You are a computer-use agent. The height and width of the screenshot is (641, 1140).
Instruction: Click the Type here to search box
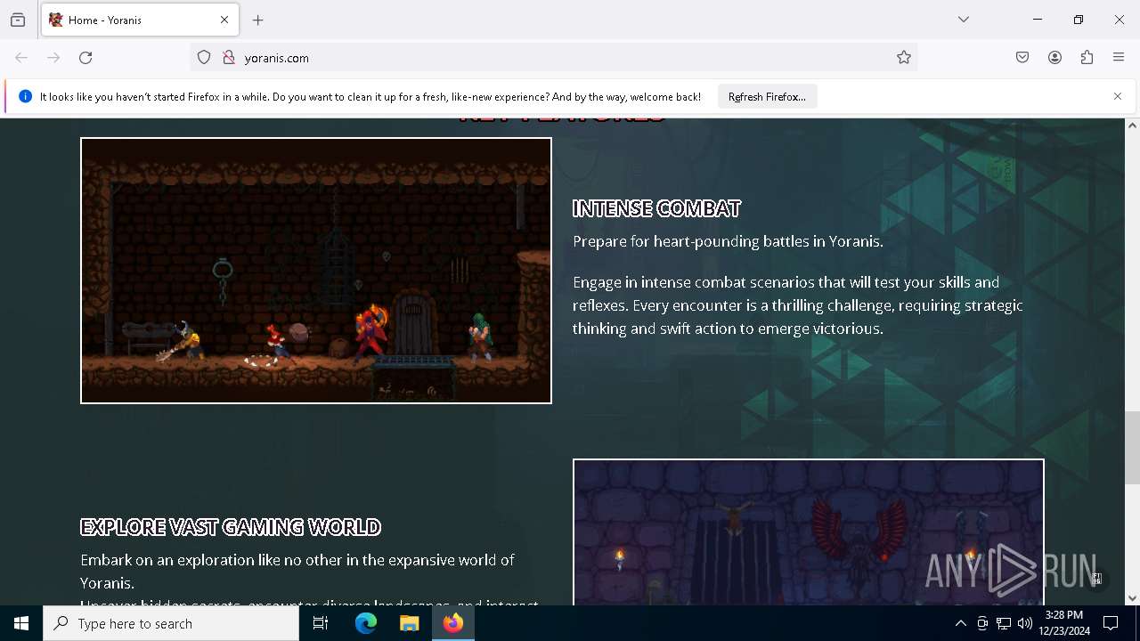click(x=171, y=623)
